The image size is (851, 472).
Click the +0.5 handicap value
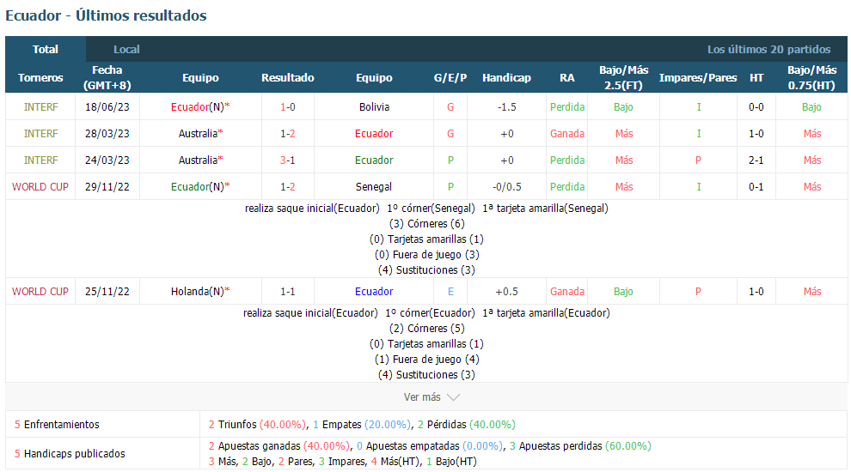pos(506,291)
